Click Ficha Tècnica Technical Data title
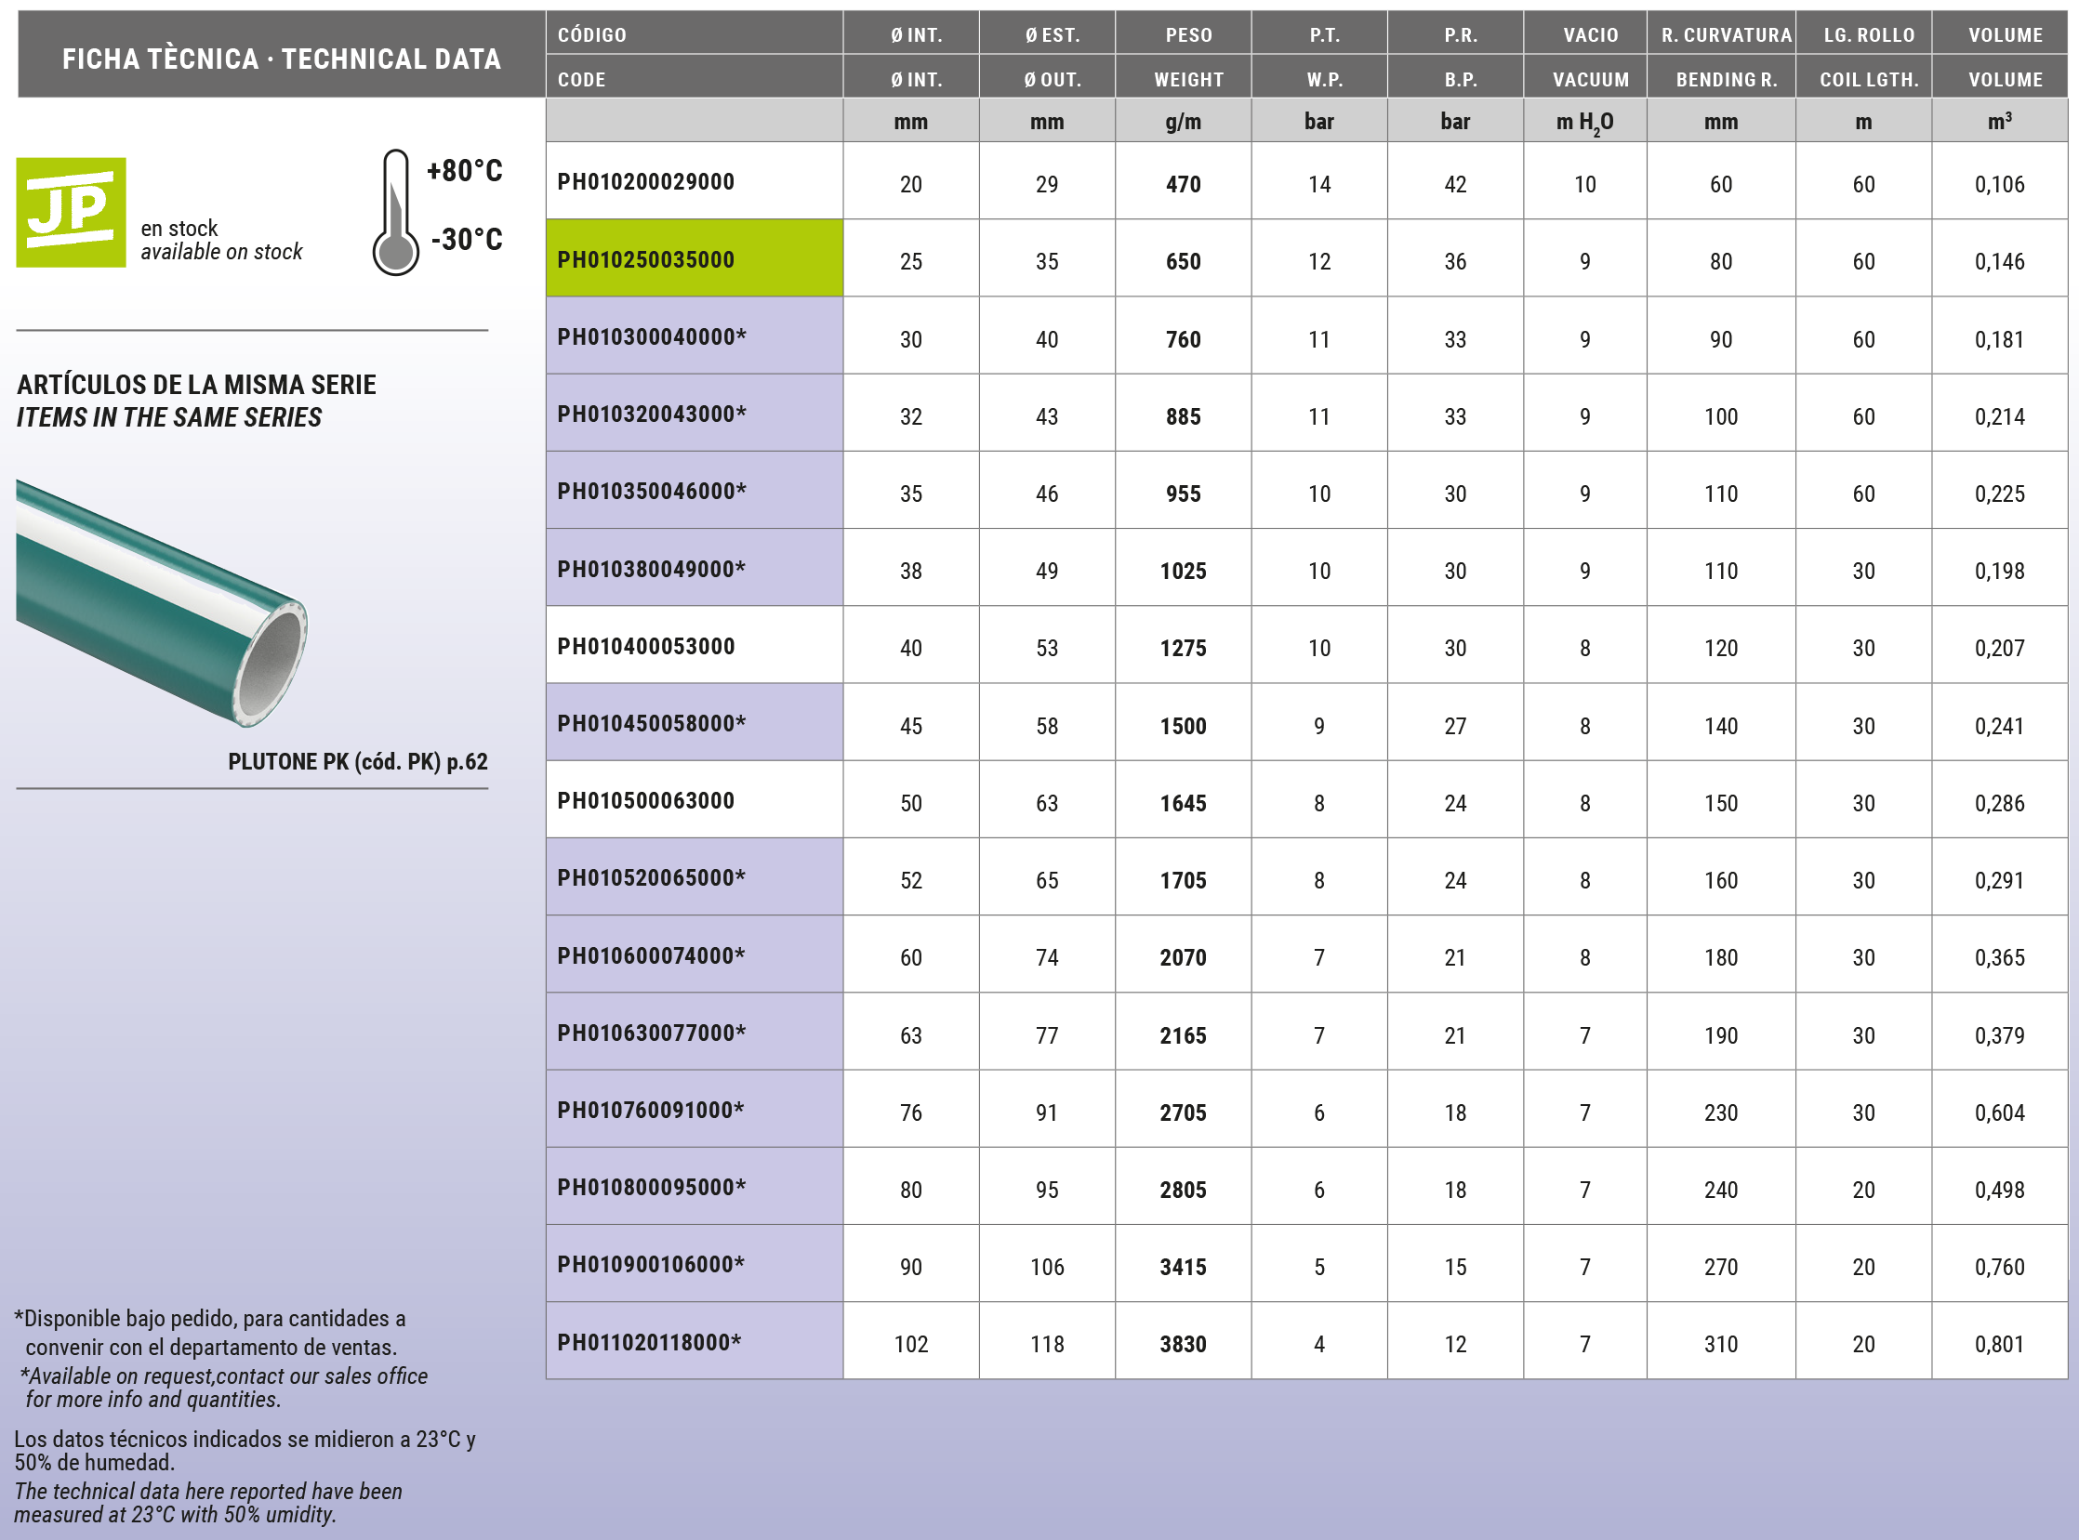This screenshot has height=1540, width=2079. tap(281, 59)
